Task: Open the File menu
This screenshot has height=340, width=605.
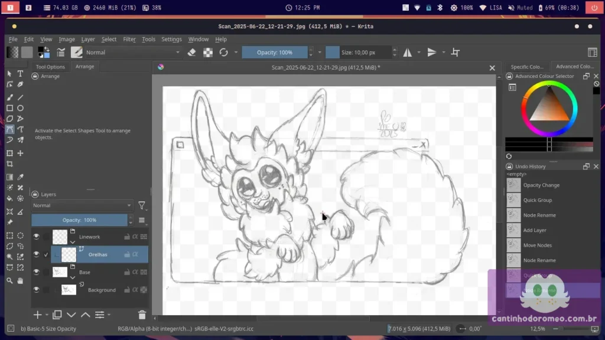Action: click(x=13, y=40)
